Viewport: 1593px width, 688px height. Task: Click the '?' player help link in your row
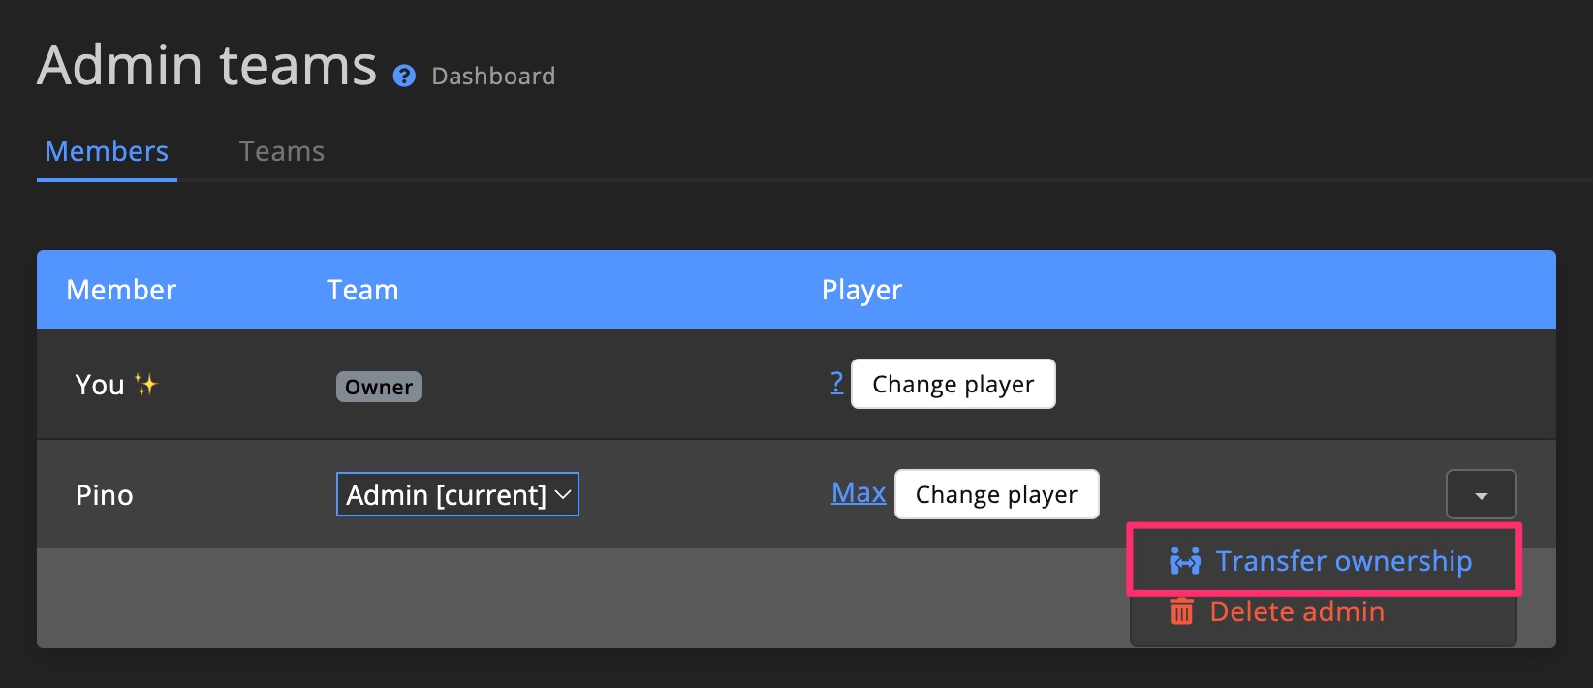click(x=837, y=383)
